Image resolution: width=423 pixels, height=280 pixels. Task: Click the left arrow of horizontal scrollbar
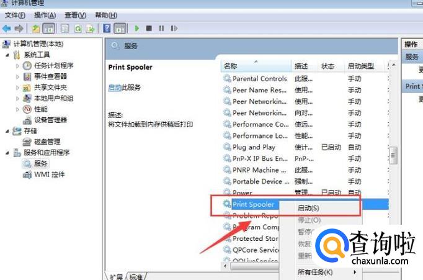coord(226,266)
